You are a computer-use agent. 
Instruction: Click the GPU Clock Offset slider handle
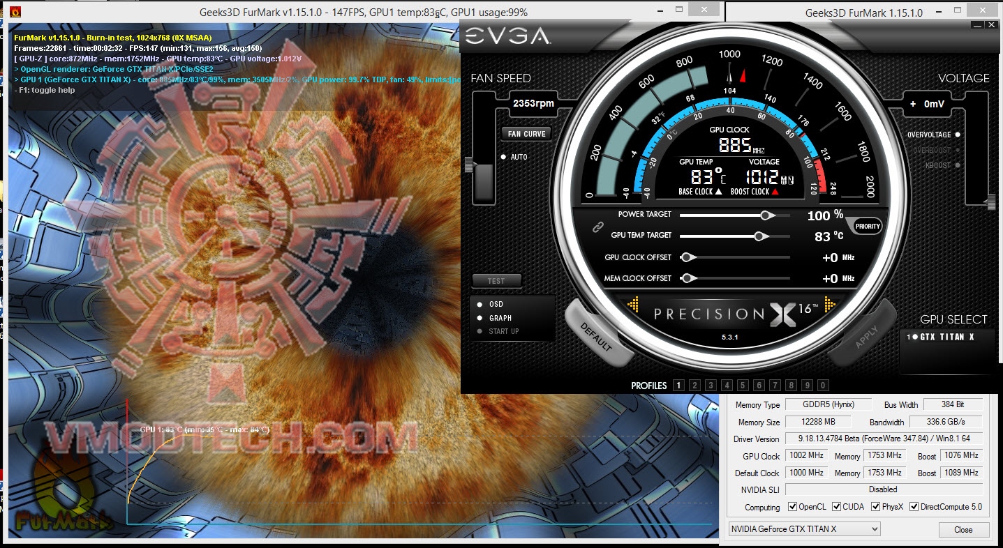point(688,257)
